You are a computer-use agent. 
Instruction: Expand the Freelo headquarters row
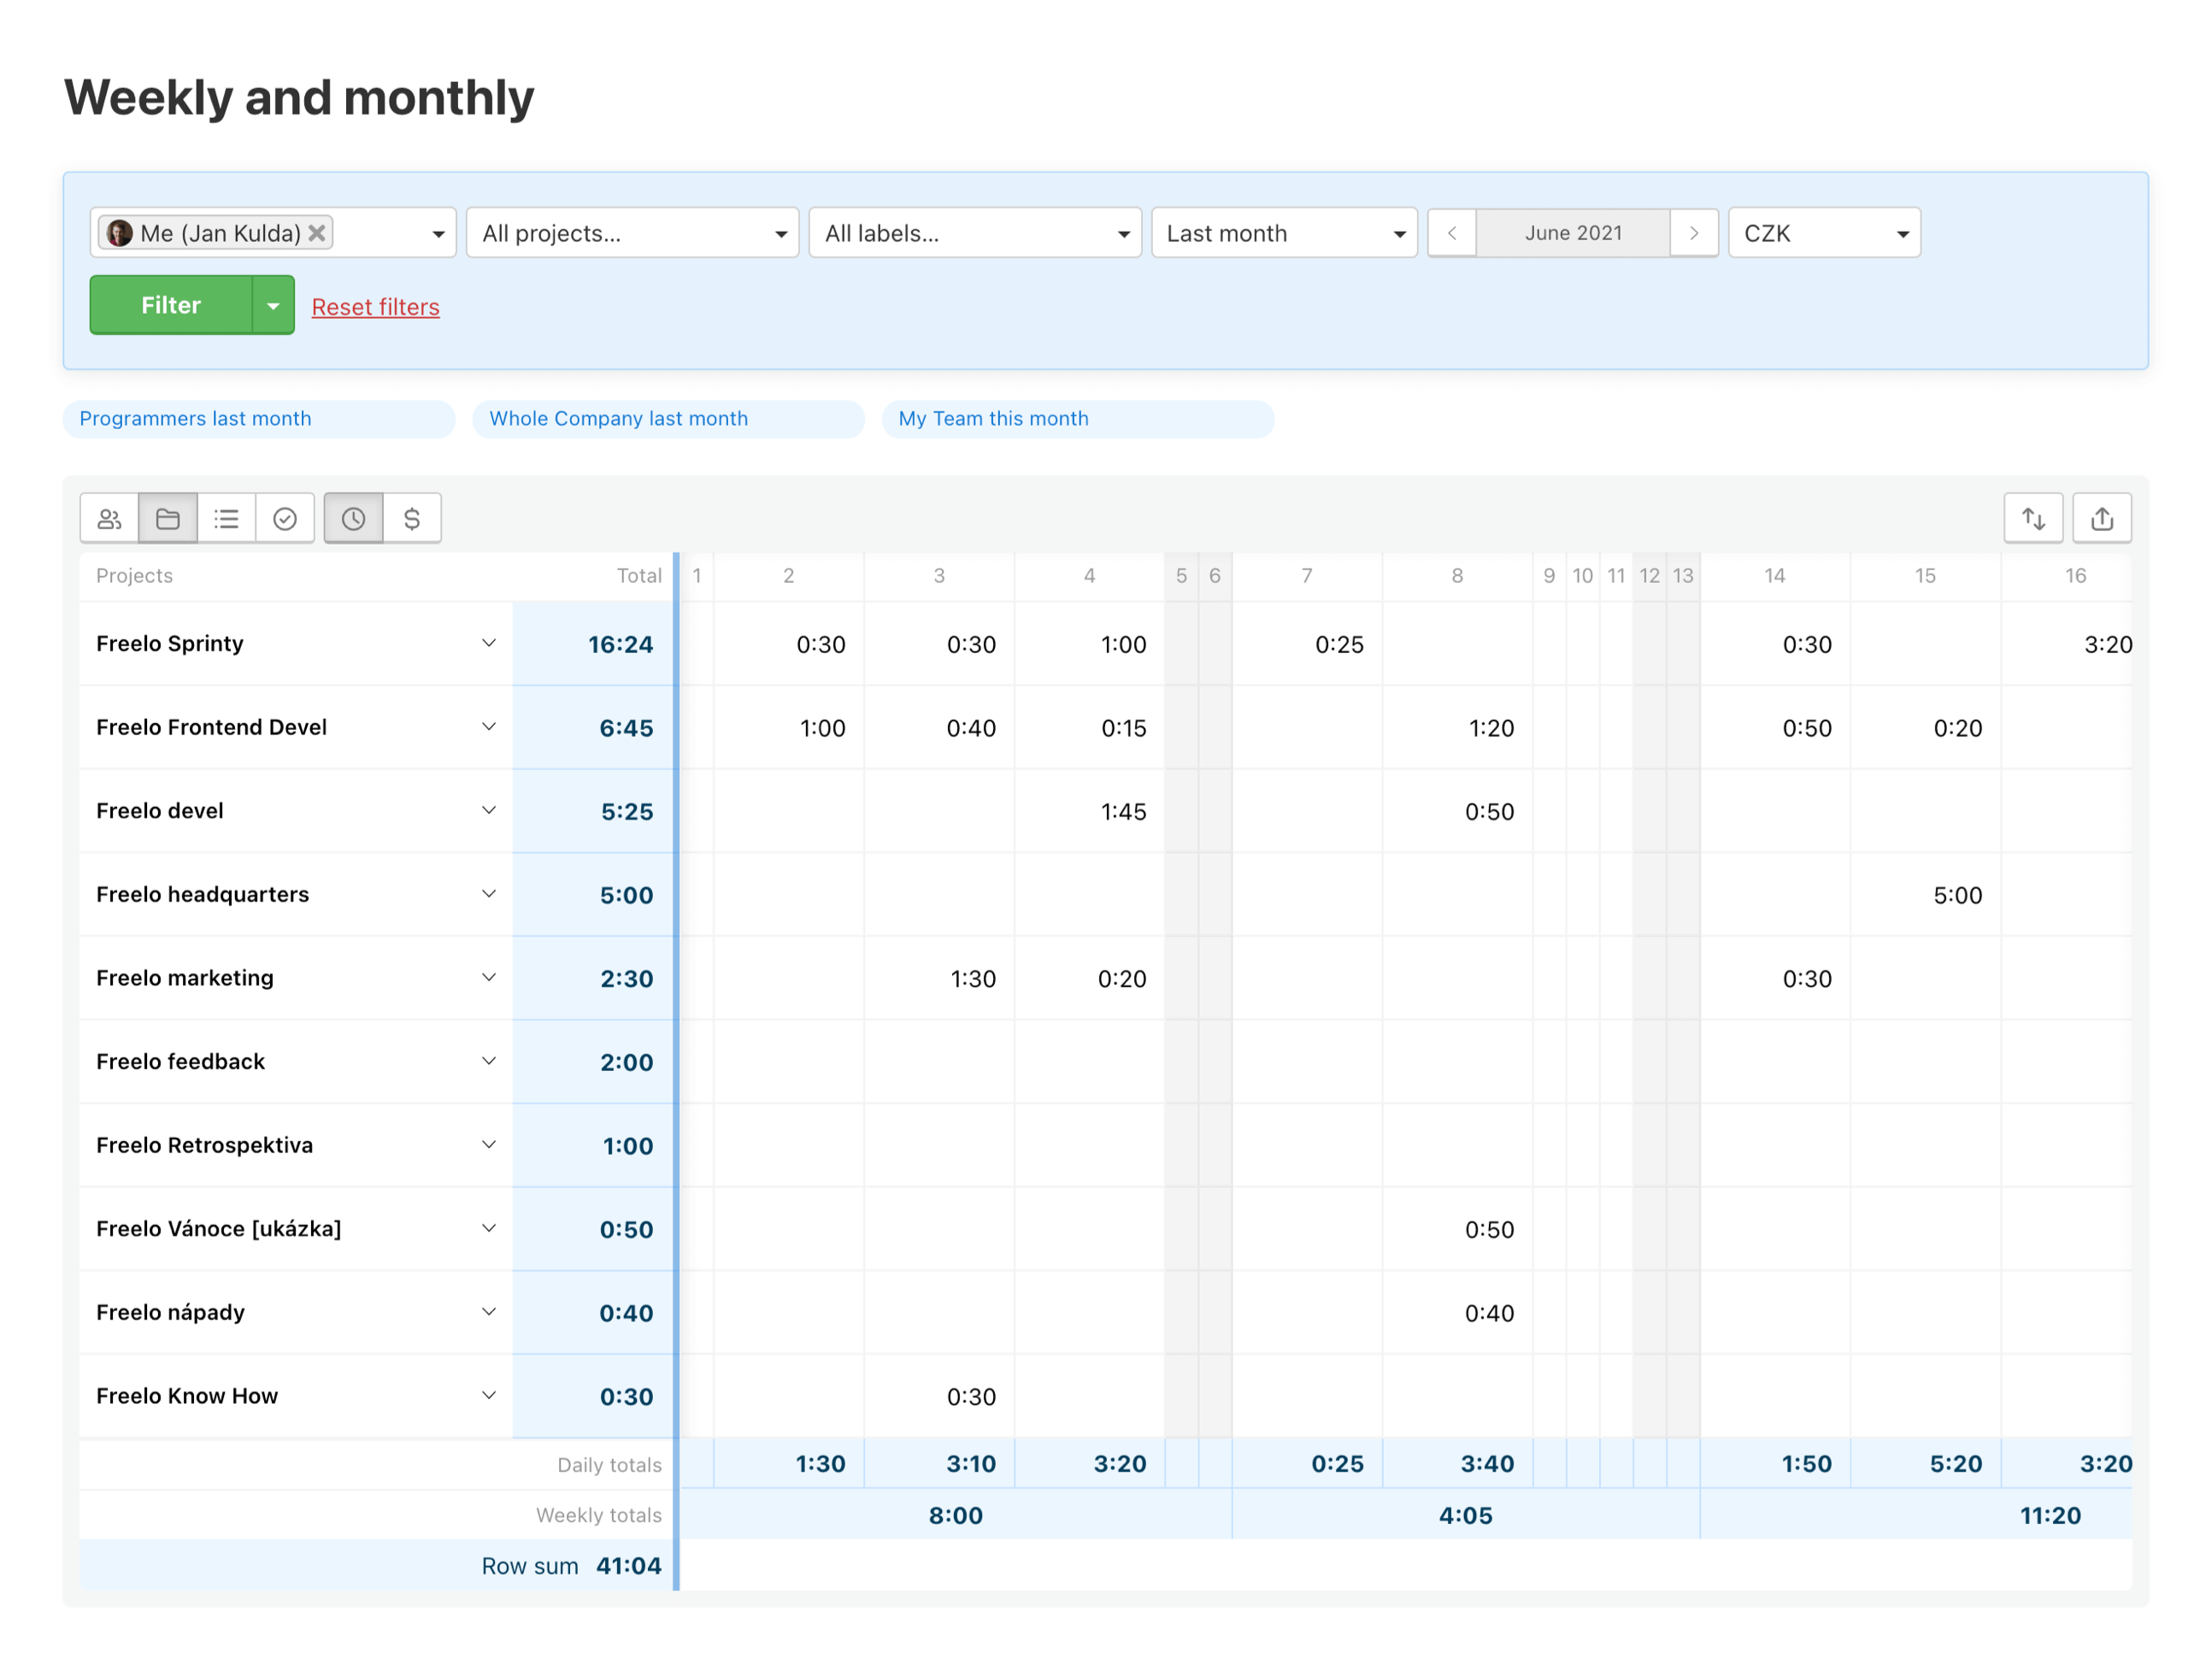(x=489, y=894)
